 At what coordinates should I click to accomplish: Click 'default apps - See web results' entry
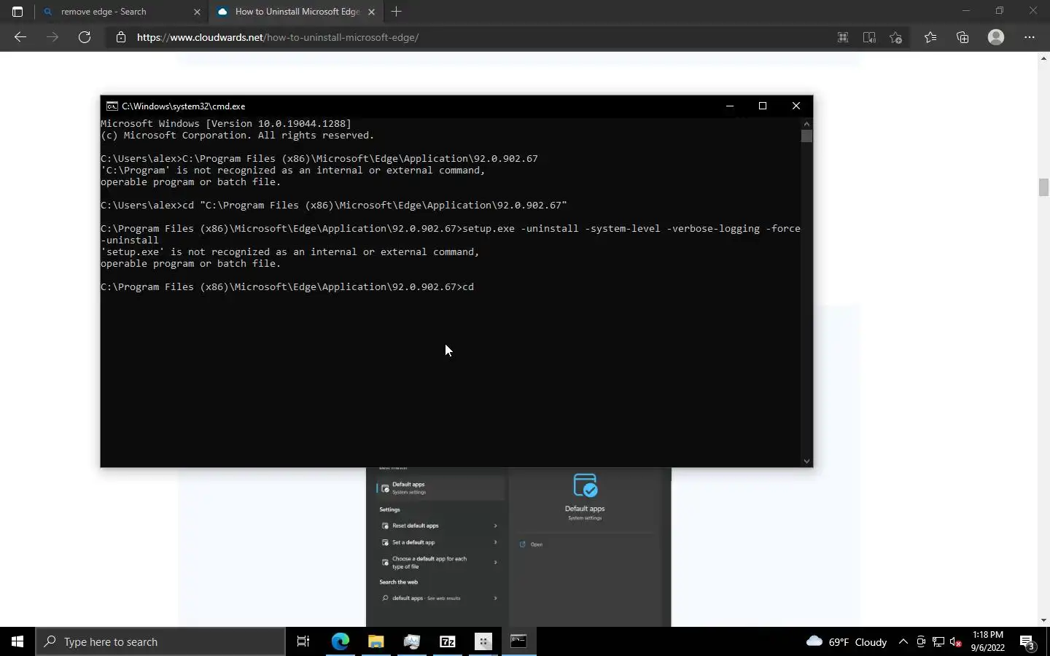(x=426, y=598)
